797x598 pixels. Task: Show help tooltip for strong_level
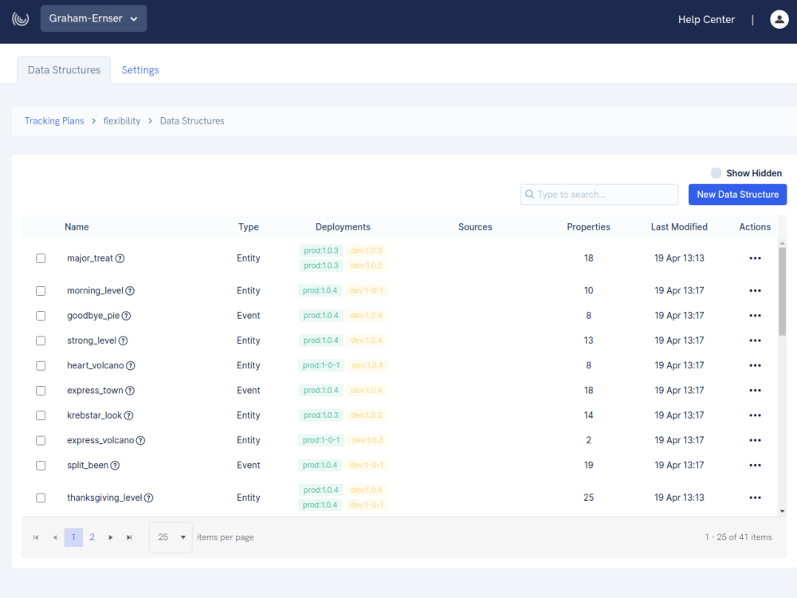point(123,340)
